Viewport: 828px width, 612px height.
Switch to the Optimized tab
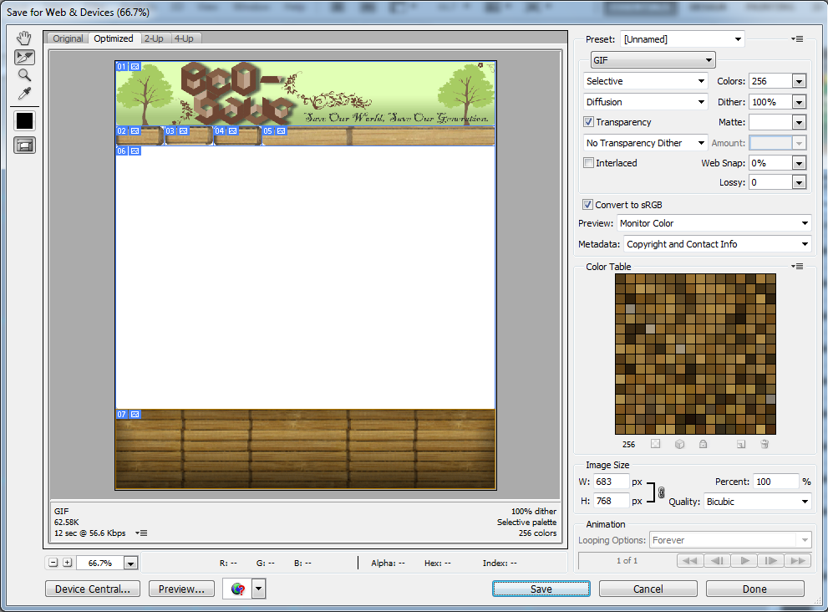pos(114,38)
